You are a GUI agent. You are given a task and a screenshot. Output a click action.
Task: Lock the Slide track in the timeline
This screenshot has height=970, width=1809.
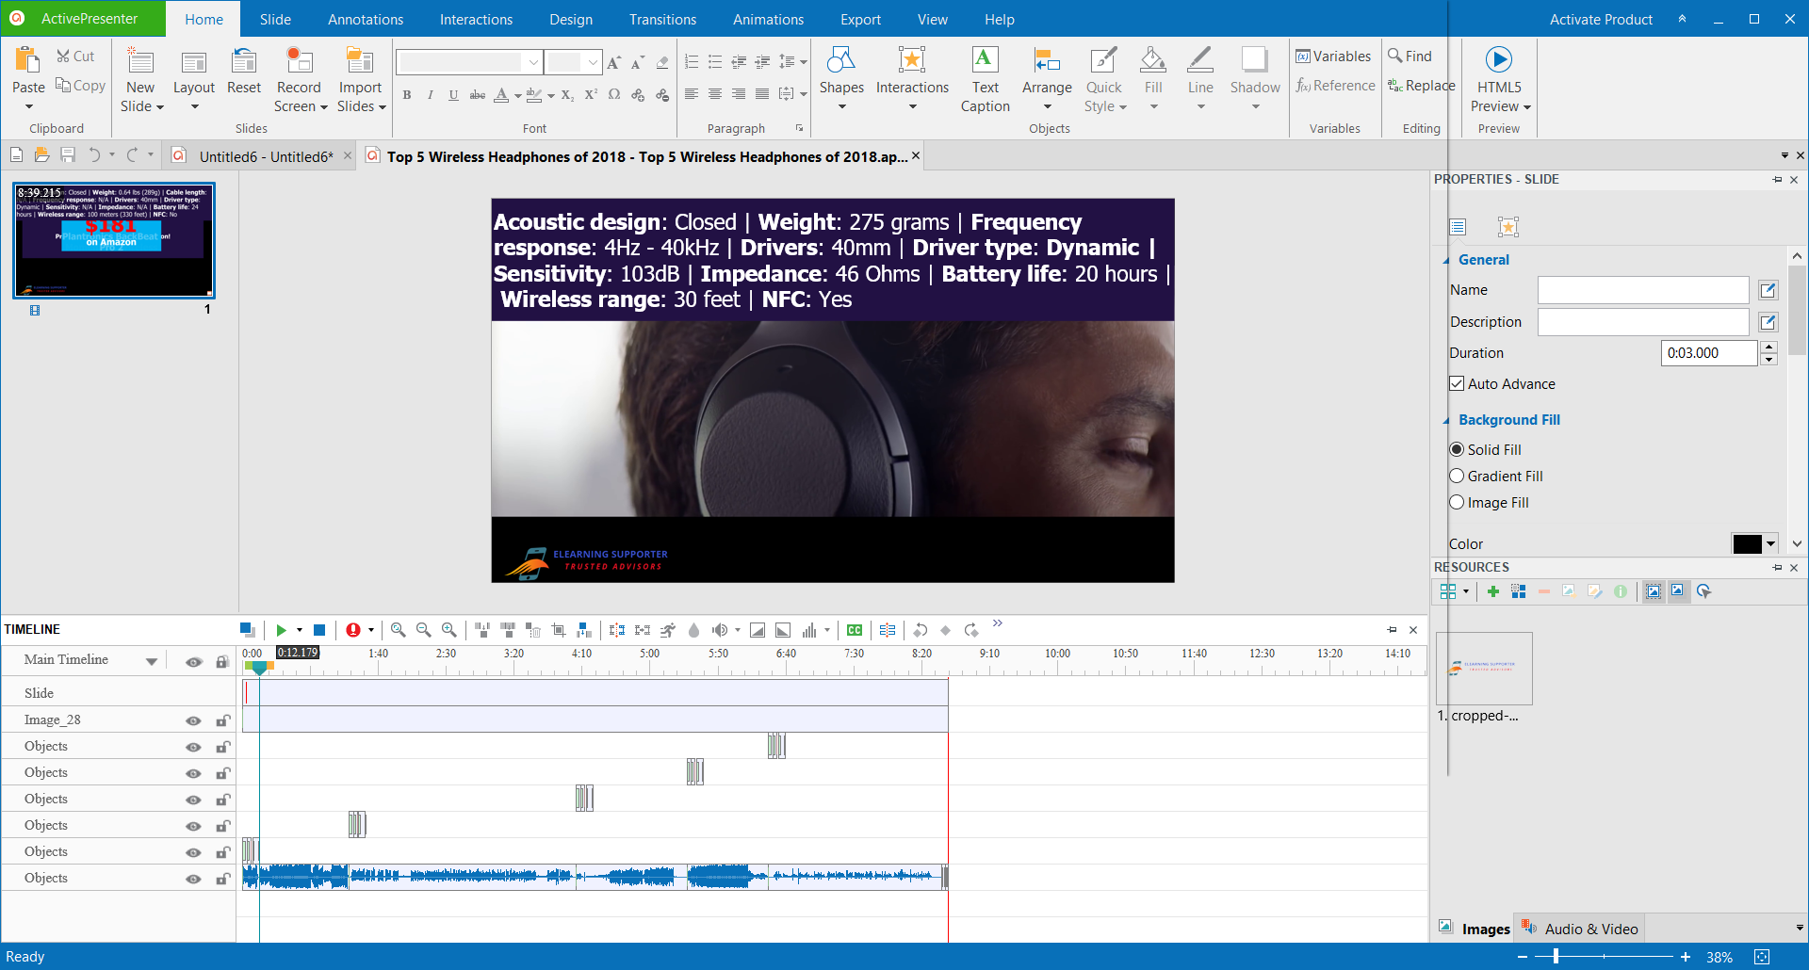point(222,693)
